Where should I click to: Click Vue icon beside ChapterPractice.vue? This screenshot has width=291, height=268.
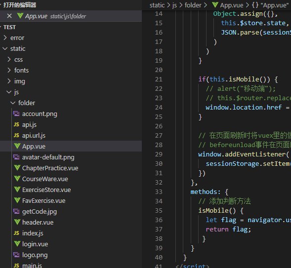pos(17,168)
